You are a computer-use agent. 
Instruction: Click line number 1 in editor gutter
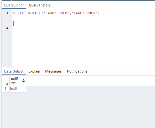pos(7,13)
